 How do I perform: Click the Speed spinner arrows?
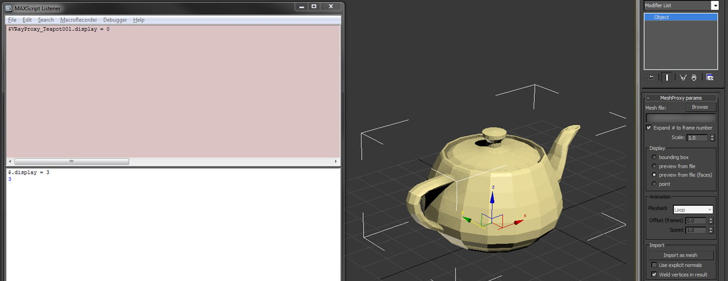[711, 230]
